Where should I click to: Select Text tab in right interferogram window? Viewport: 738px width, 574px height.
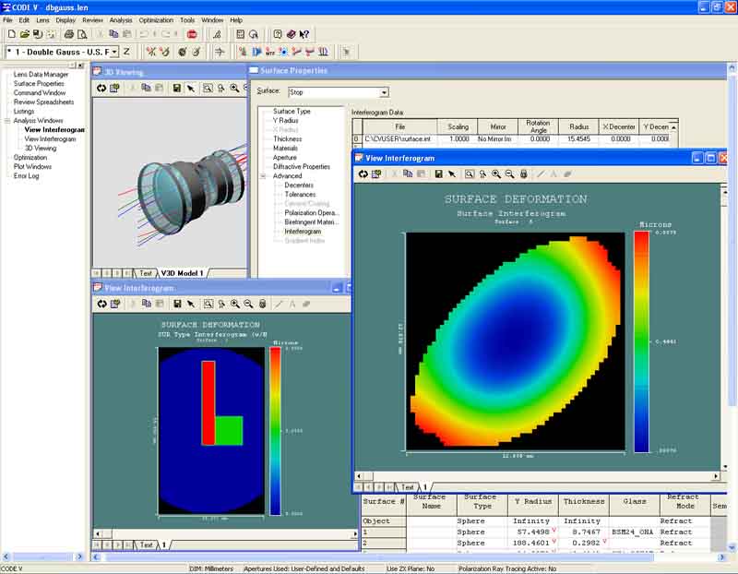407,486
